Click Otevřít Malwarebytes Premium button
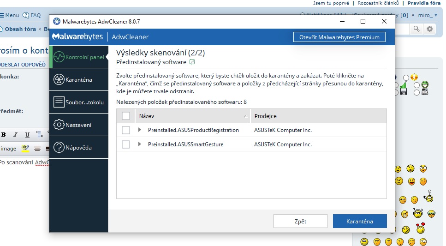 (339, 37)
